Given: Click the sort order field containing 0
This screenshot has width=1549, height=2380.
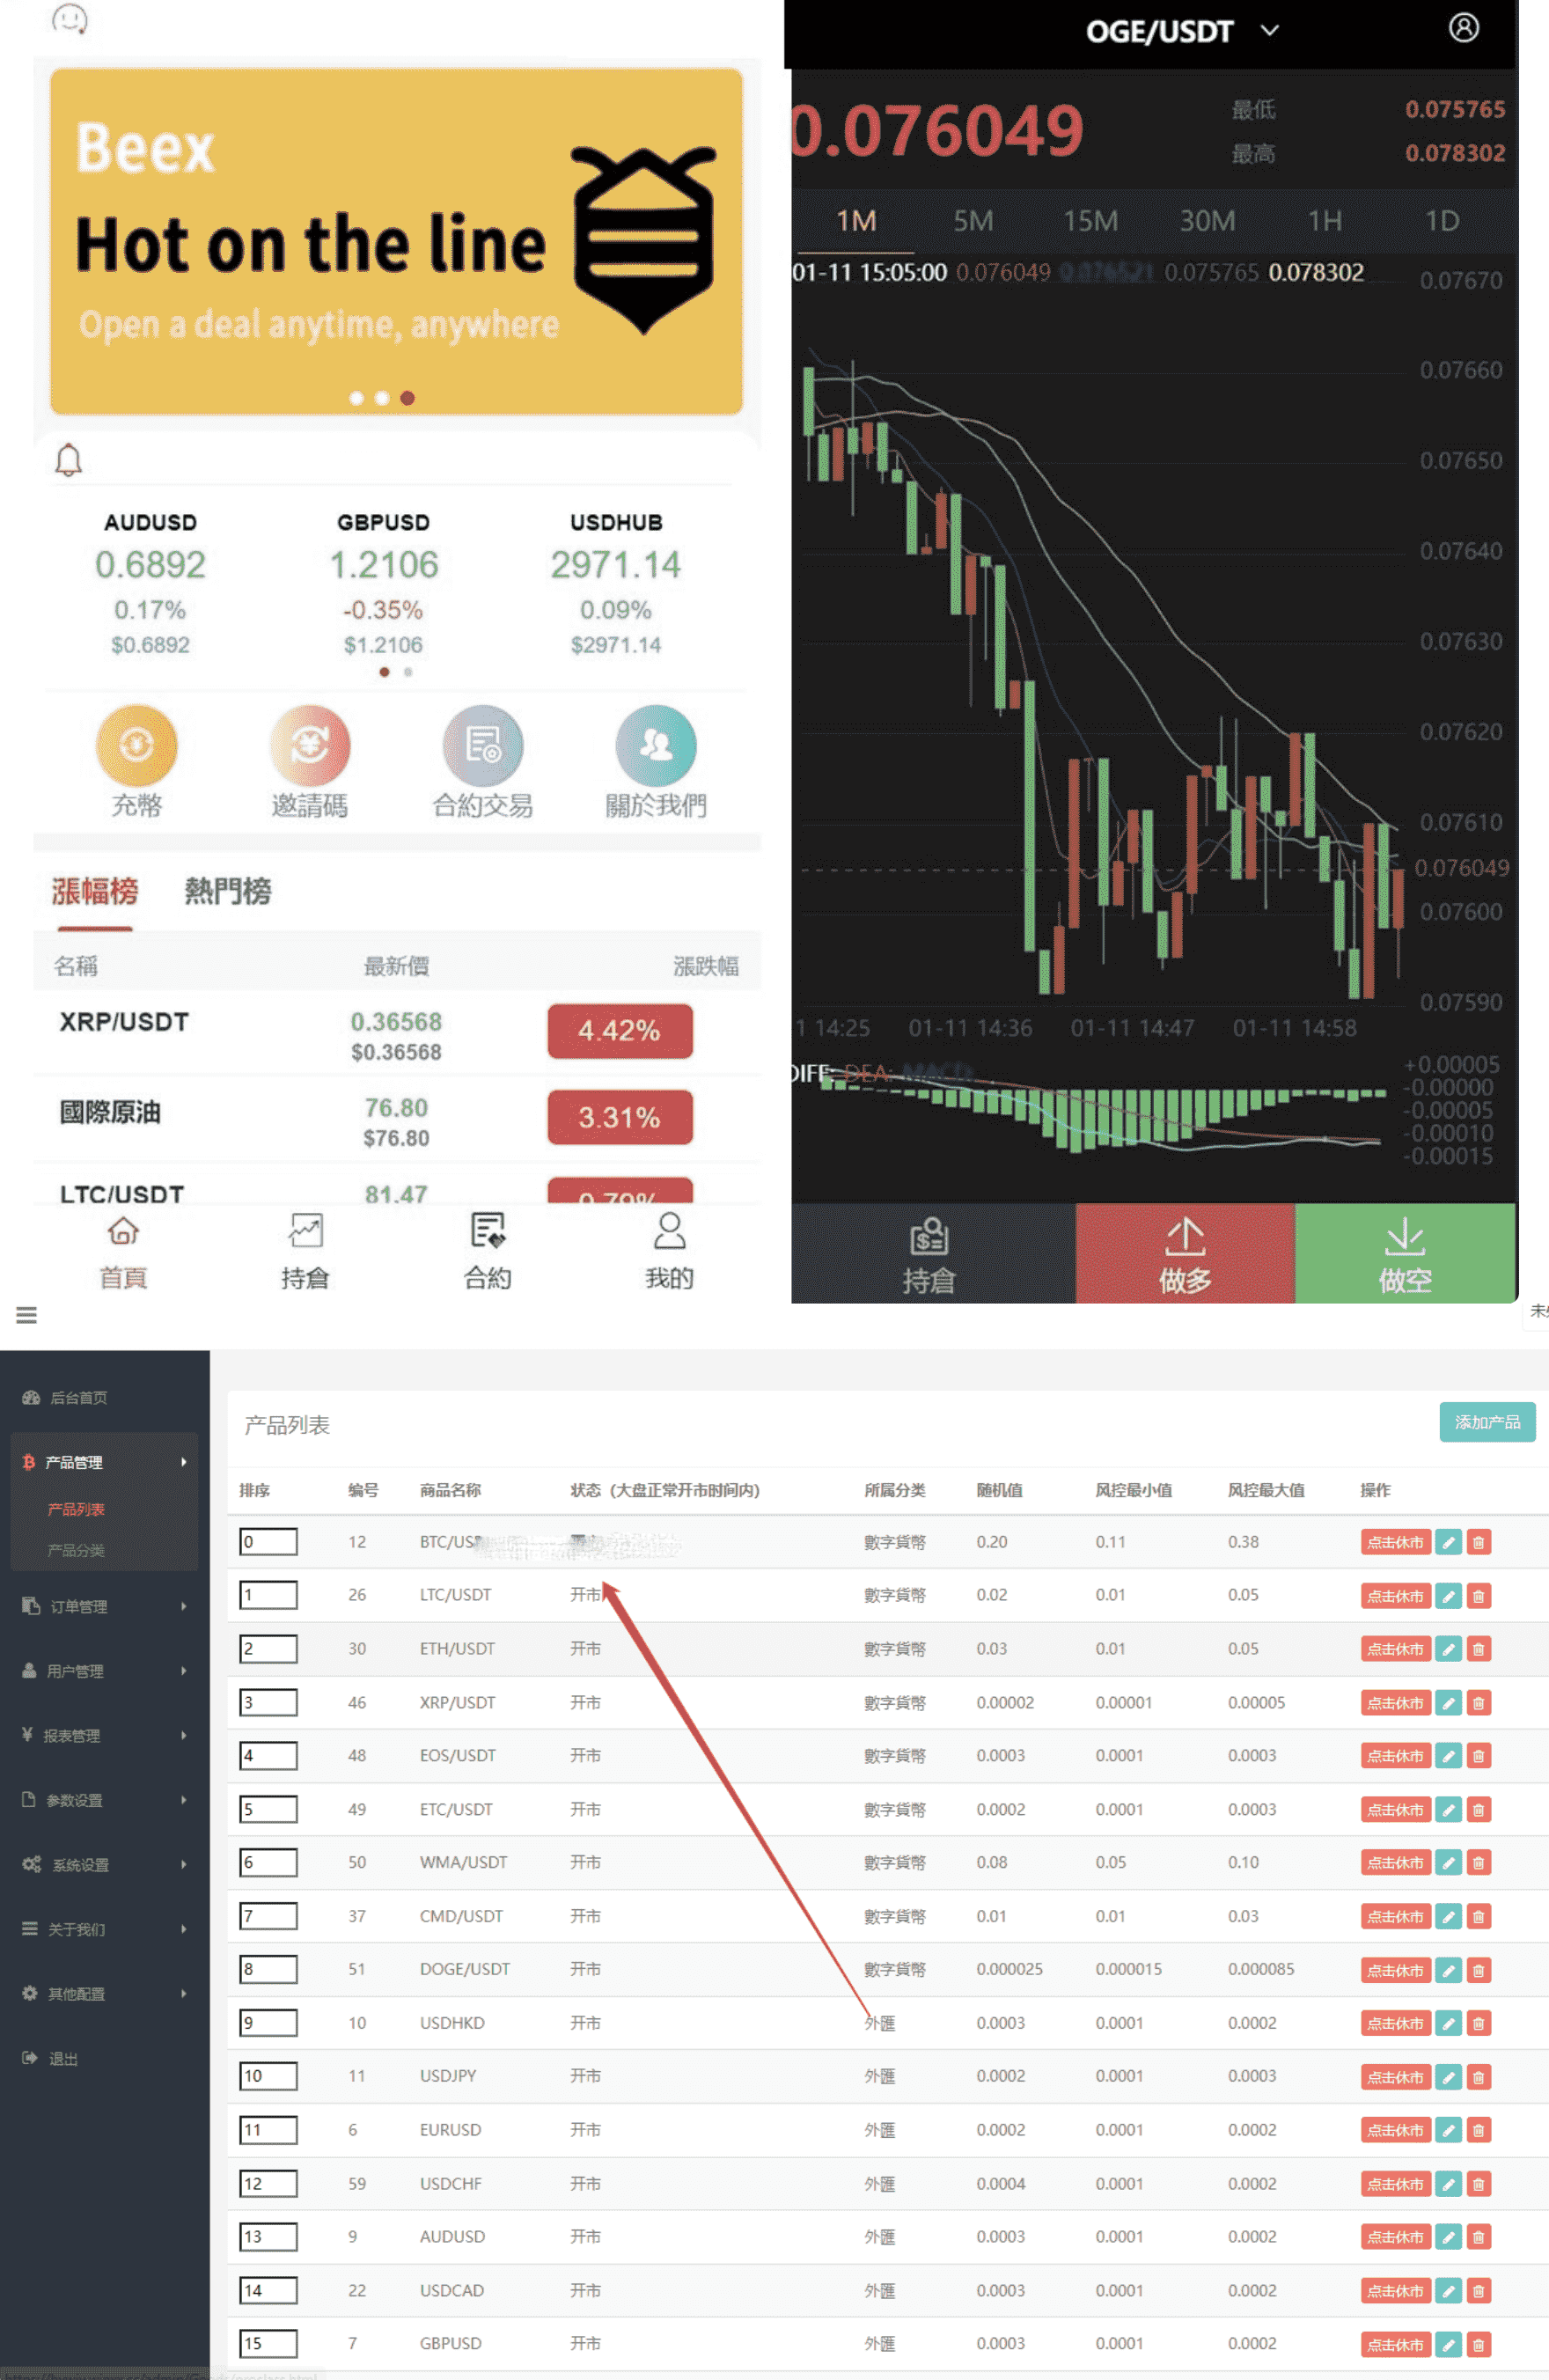Looking at the screenshot, I should pos(268,1541).
